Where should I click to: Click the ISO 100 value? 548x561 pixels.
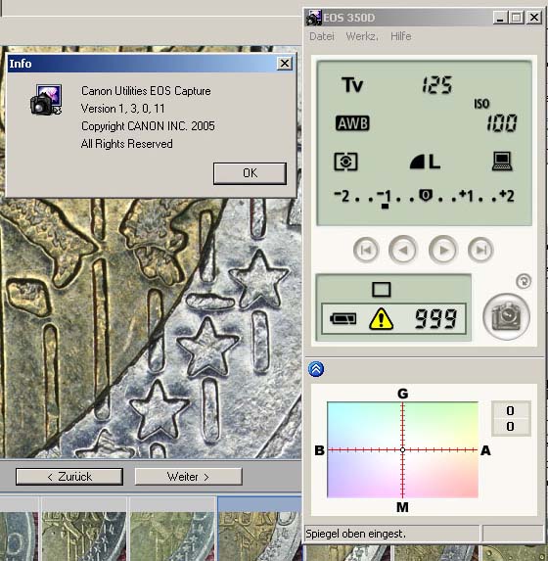[x=501, y=122]
